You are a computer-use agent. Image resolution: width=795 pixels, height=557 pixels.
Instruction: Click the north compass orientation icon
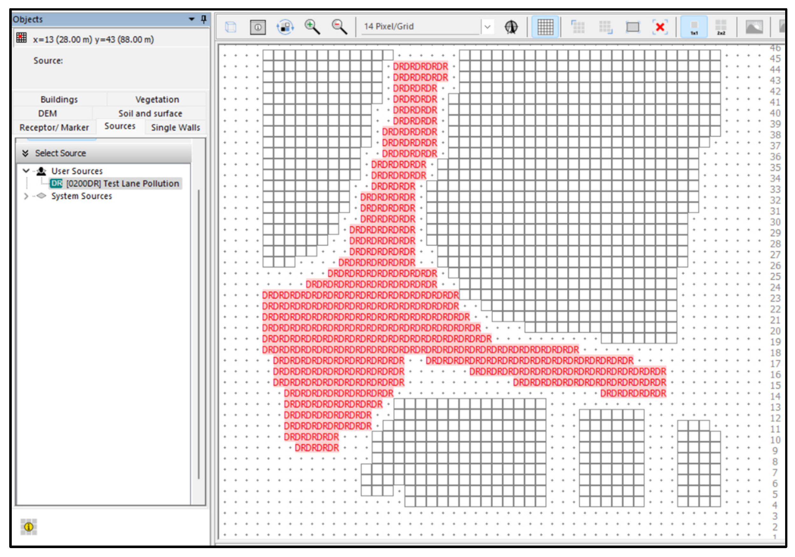tap(511, 27)
